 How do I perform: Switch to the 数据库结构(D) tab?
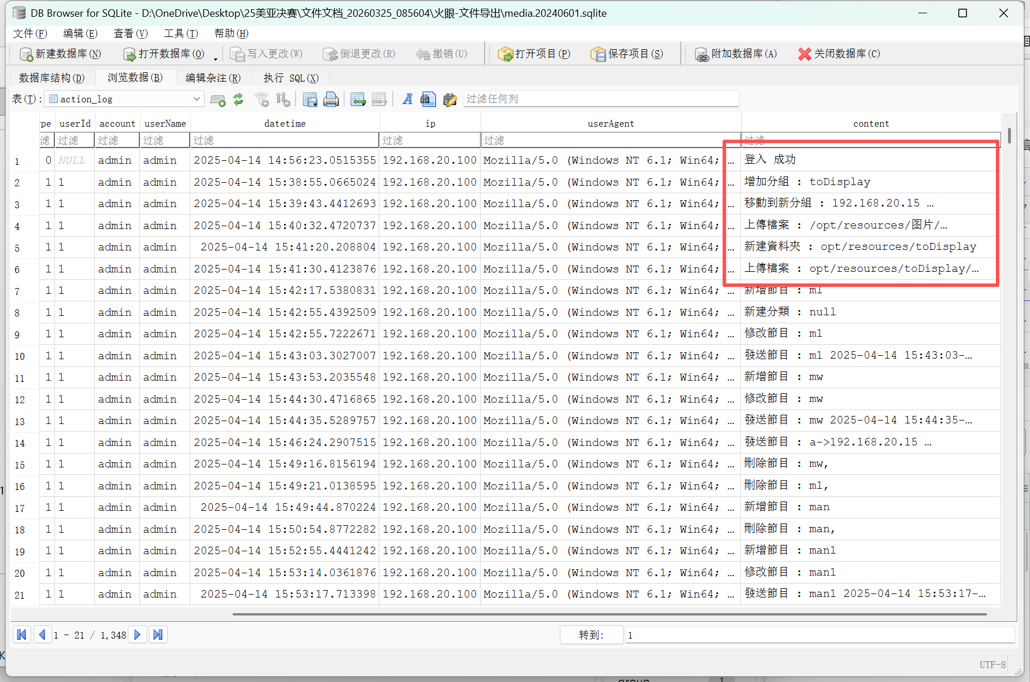point(51,78)
